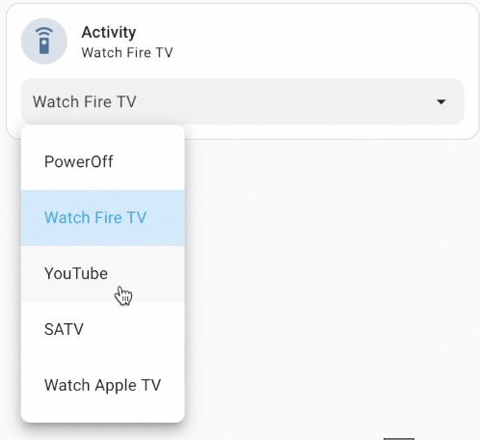Click the blue selected row in the menu
The image size is (480, 440).
tap(103, 218)
